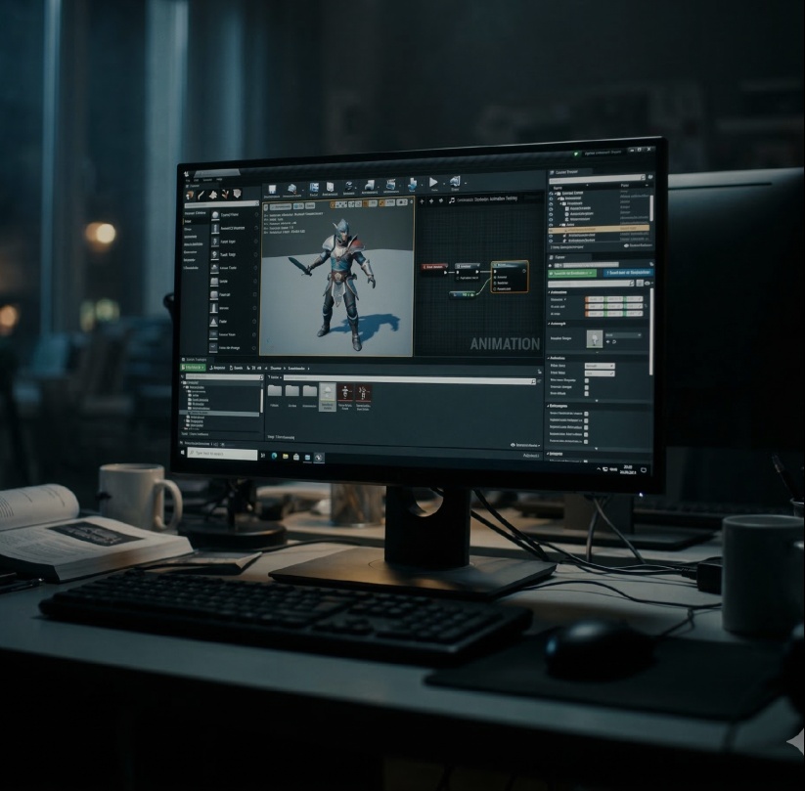Tick the first checkbox in the Details panel
805x791 pixels.
click(587, 381)
